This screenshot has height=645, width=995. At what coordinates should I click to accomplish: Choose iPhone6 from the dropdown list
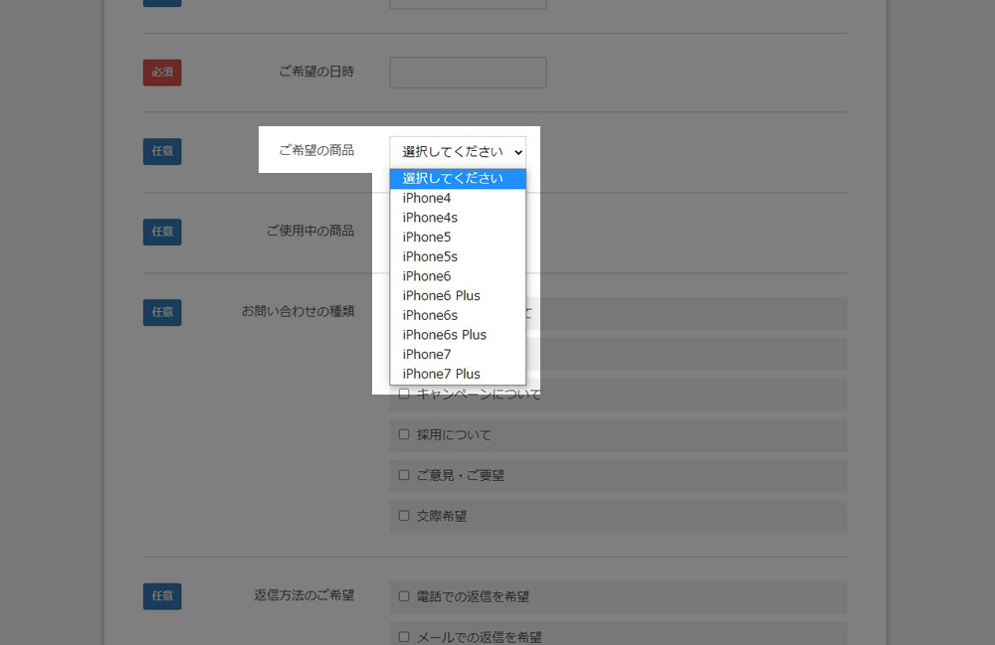tap(458, 276)
